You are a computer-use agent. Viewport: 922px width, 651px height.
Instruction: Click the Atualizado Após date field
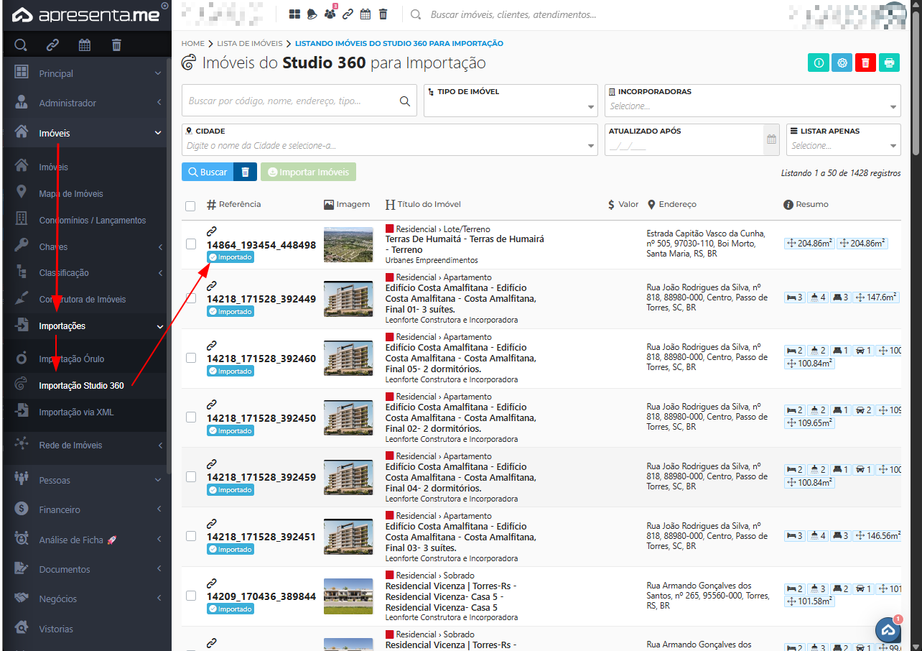682,146
